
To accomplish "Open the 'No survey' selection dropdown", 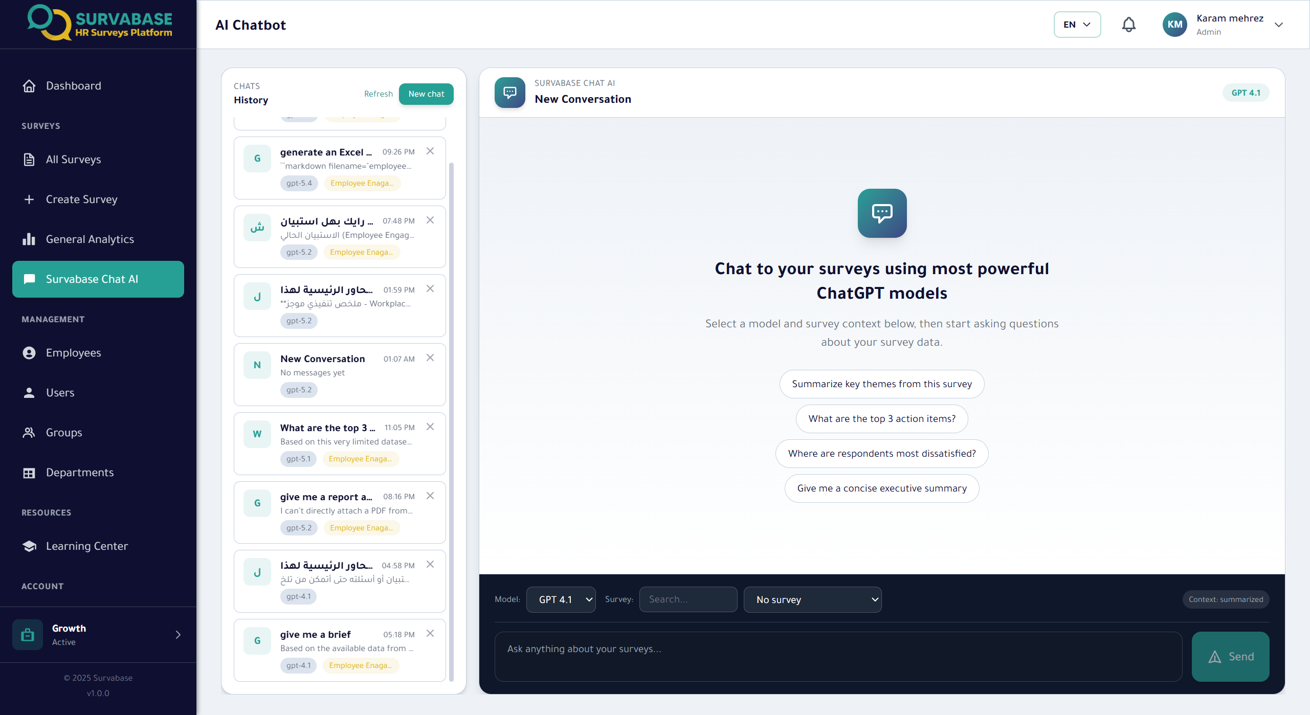I will tap(812, 599).
